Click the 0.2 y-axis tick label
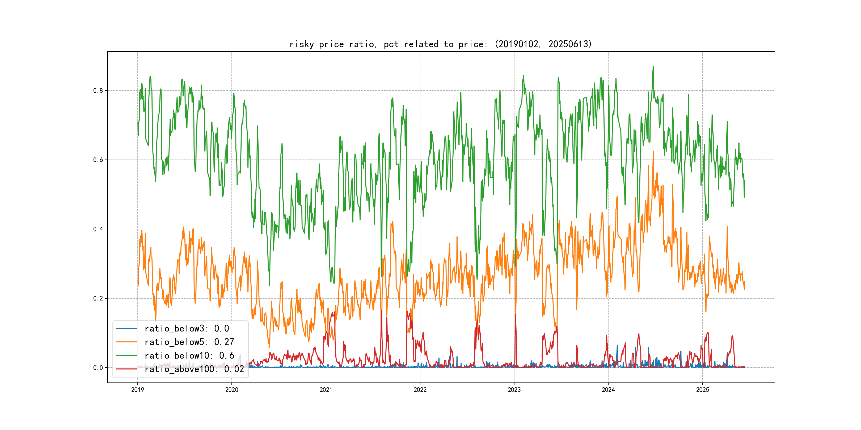Image resolution: width=861 pixels, height=430 pixels. click(x=98, y=298)
